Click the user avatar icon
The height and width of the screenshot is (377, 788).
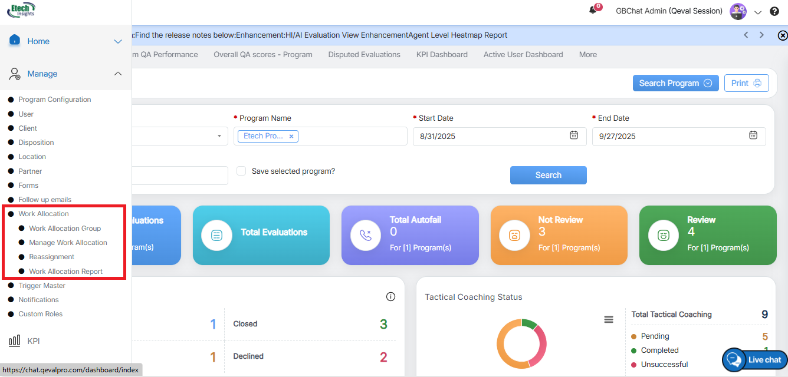(x=737, y=11)
